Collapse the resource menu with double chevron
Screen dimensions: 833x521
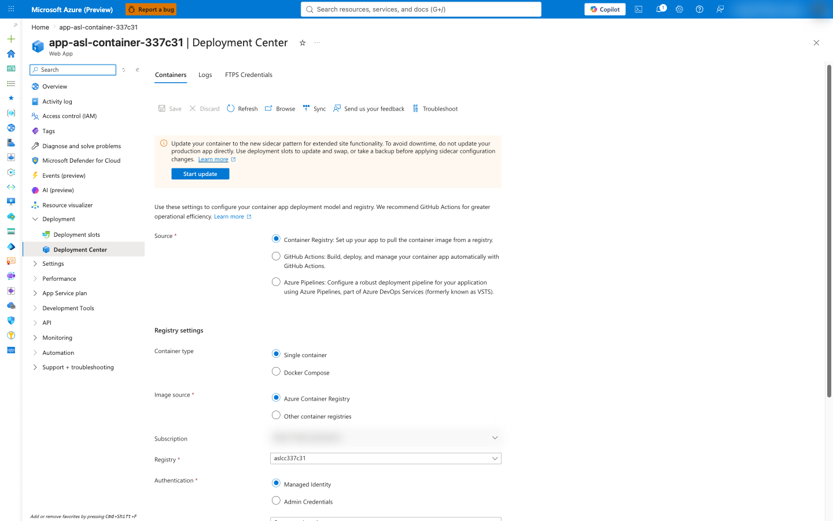coord(138,69)
